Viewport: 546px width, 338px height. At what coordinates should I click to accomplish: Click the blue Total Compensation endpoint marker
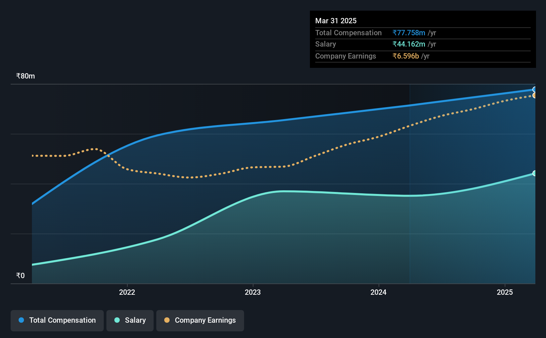point(534,89)
